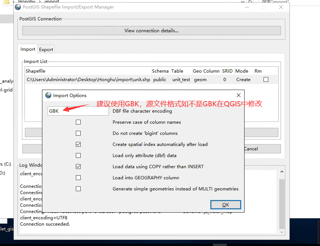Check Do not create 'bigint' columns
320x246 pixels.
coord(78,133)
